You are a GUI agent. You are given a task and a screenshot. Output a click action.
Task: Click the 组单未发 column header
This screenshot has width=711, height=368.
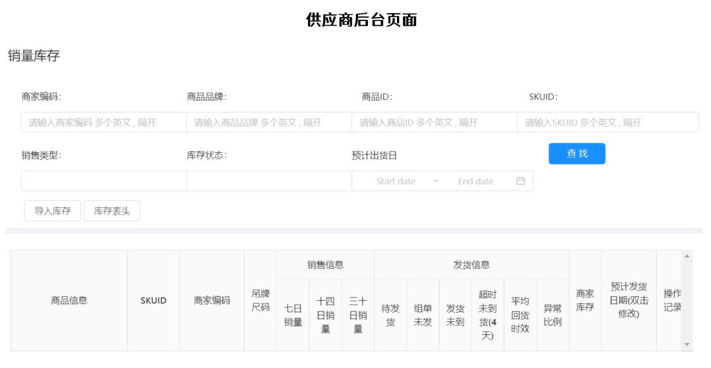click(423, 315)
